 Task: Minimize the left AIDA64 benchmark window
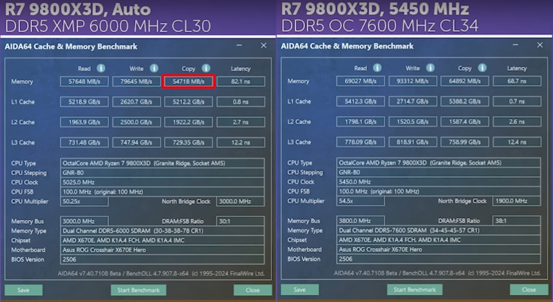point(240,46)
